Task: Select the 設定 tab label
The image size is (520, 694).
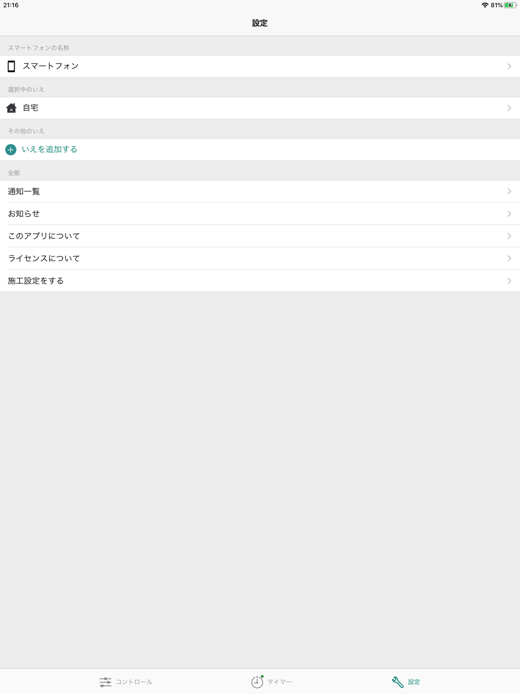Action: click(414, 682)
